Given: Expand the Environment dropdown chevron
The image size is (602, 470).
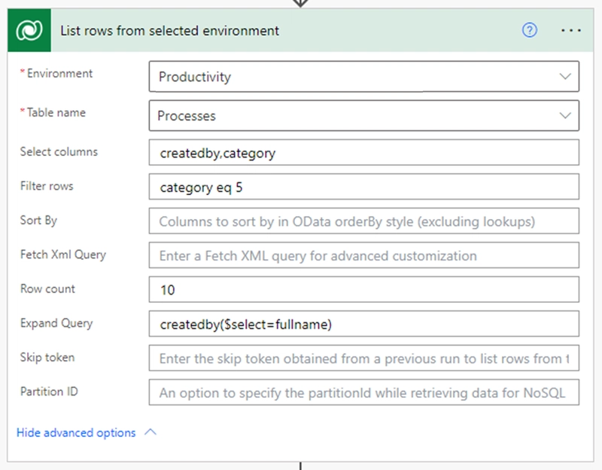Looking at the screenshot, I should pos(565,77).
